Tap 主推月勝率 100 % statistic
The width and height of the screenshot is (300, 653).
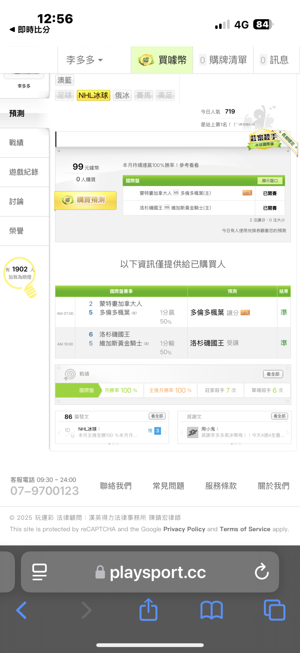(171, 390)
